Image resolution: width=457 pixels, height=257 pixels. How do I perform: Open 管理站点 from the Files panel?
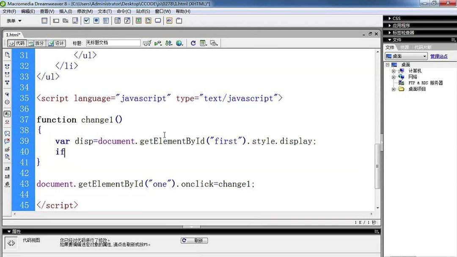point(439,56)
